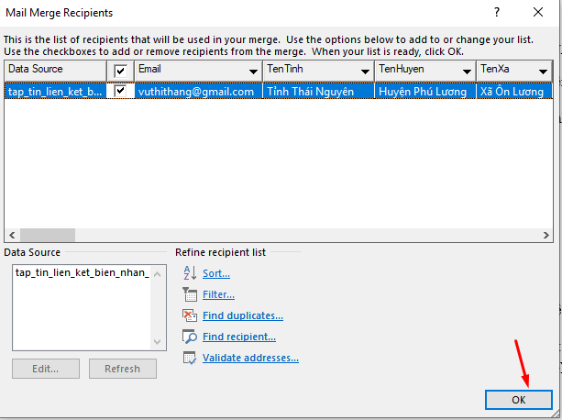Click the Find duplicates icon

tap(190, 315)
